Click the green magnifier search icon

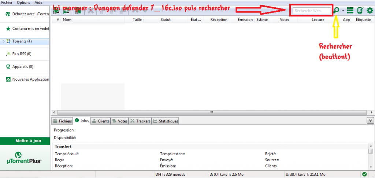point(337,10)
